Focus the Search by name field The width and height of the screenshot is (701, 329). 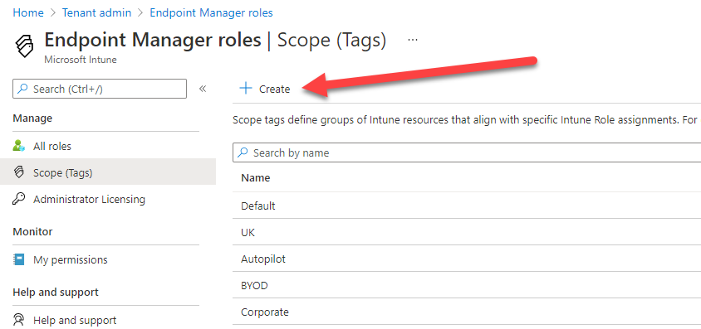tap(467, 153)
